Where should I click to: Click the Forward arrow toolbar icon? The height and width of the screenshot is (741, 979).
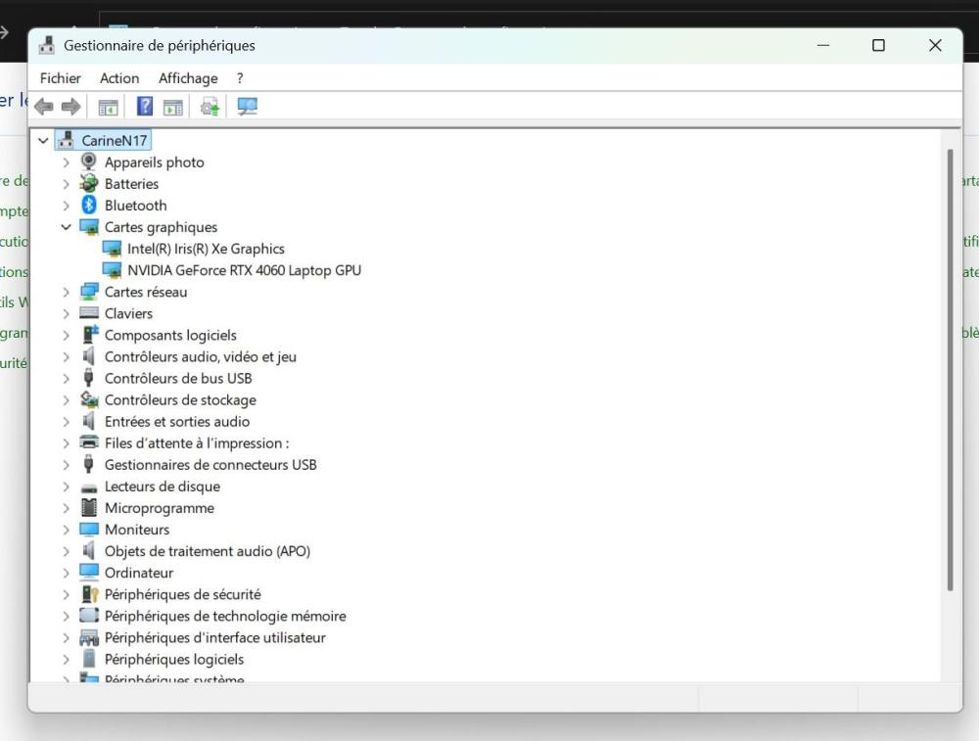coord(70,107)
